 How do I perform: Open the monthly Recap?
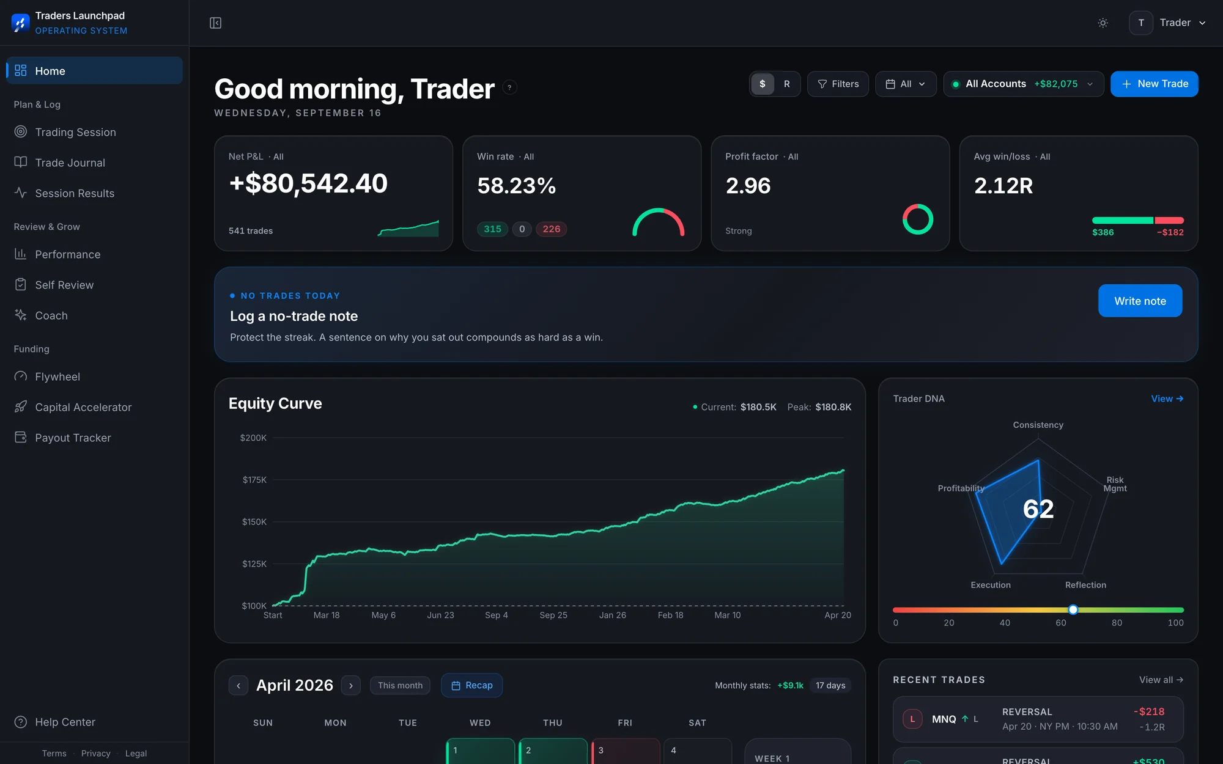tap(471, 685)
